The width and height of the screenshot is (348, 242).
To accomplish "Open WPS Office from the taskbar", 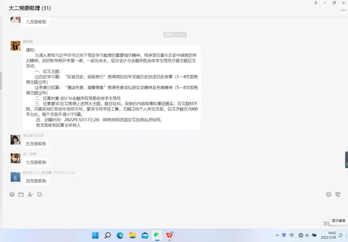I will click(169, 235).
